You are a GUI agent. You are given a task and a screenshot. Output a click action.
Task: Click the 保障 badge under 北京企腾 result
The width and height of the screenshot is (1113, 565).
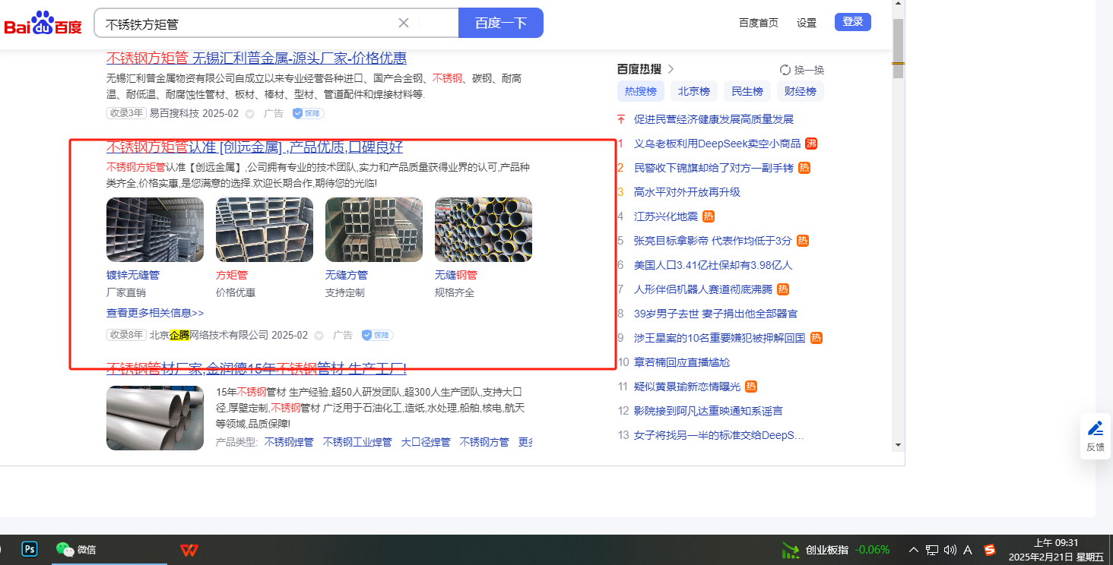tap(378, 335)
